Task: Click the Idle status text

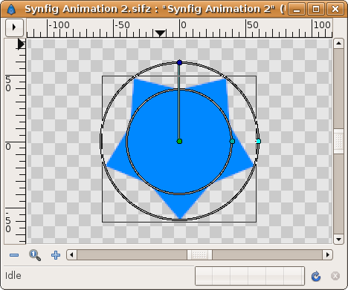Action: tap(13, 276)
